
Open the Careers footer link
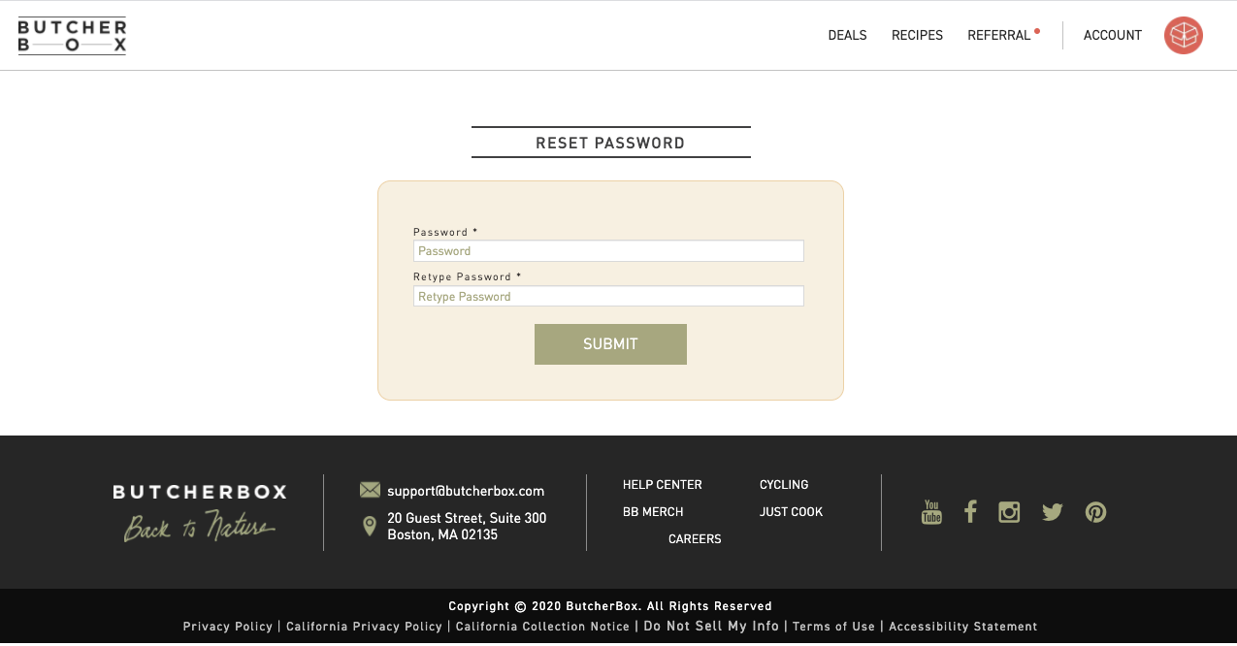coord(695,539)
